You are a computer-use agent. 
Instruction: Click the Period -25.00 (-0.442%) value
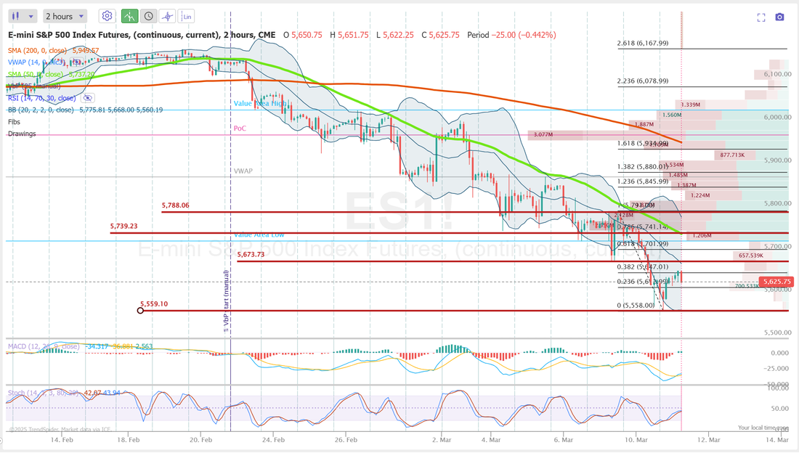(x=511, y=35)
